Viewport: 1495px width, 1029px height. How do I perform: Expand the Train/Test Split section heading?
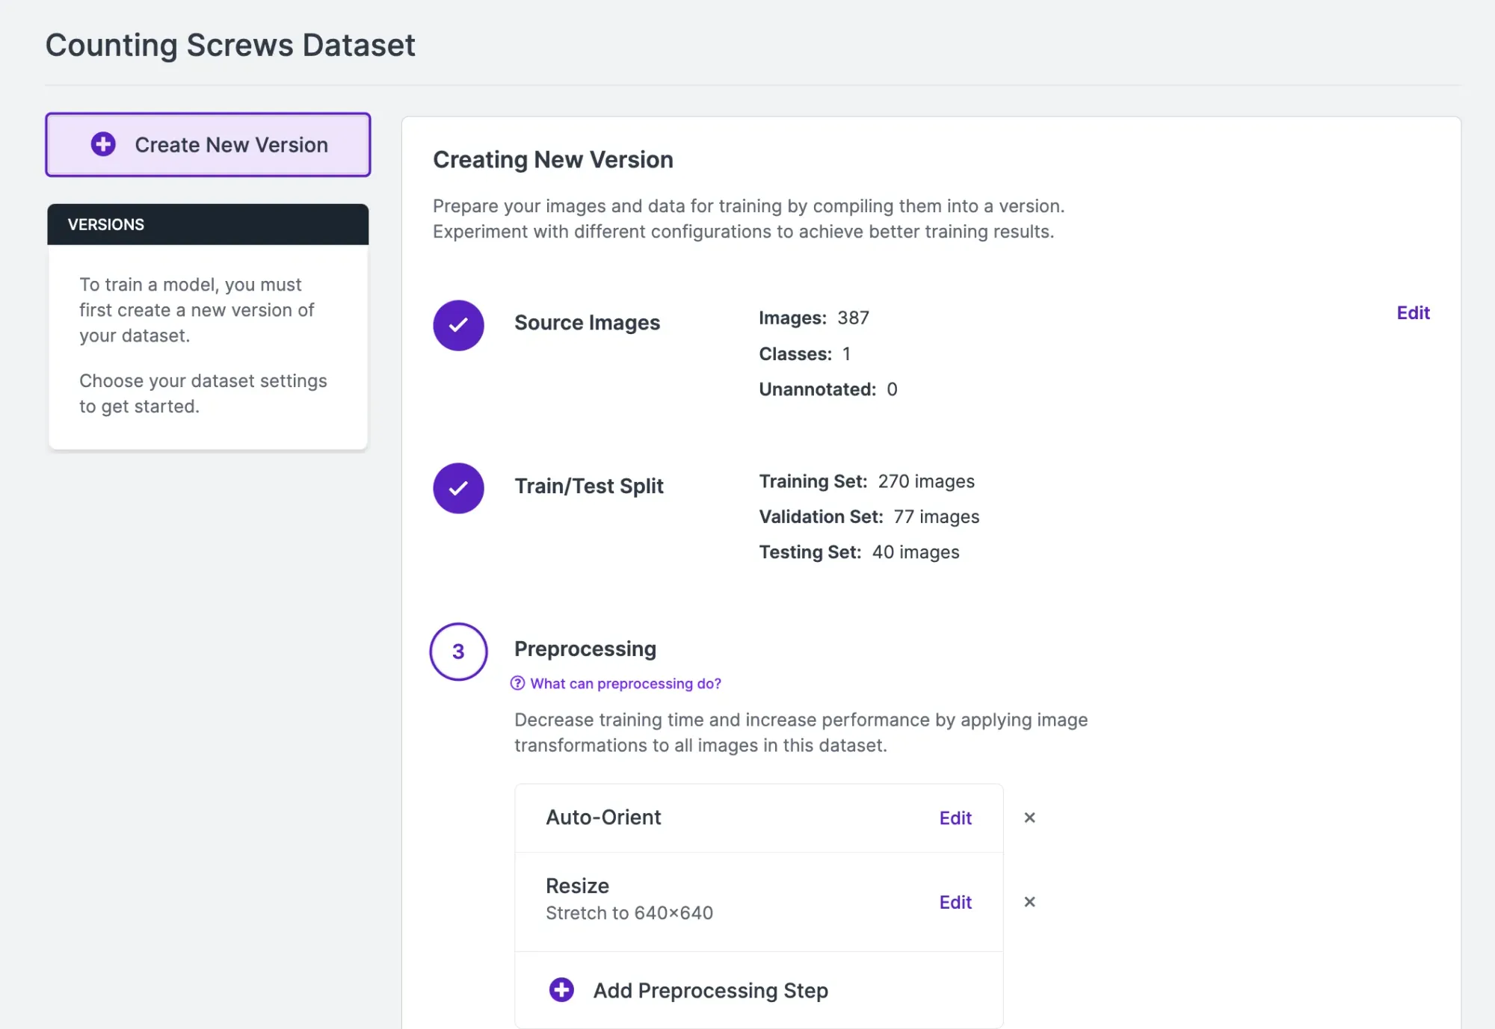coord(588,486)
